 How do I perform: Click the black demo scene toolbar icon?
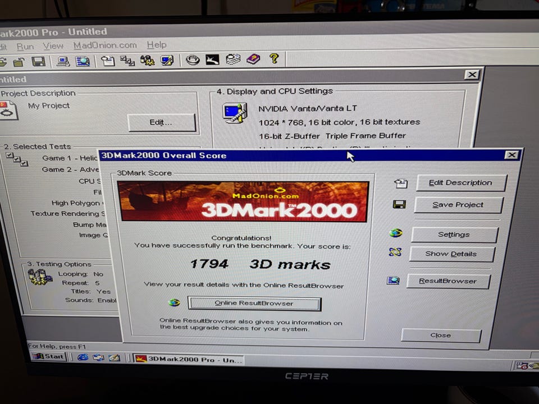point(212,60)
